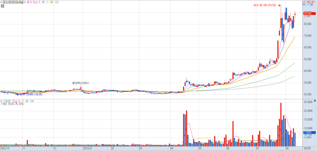This screenshot has height=151, width=317.
Task: Click the square marker before 종가 단순
Action: tap(25, 2)
